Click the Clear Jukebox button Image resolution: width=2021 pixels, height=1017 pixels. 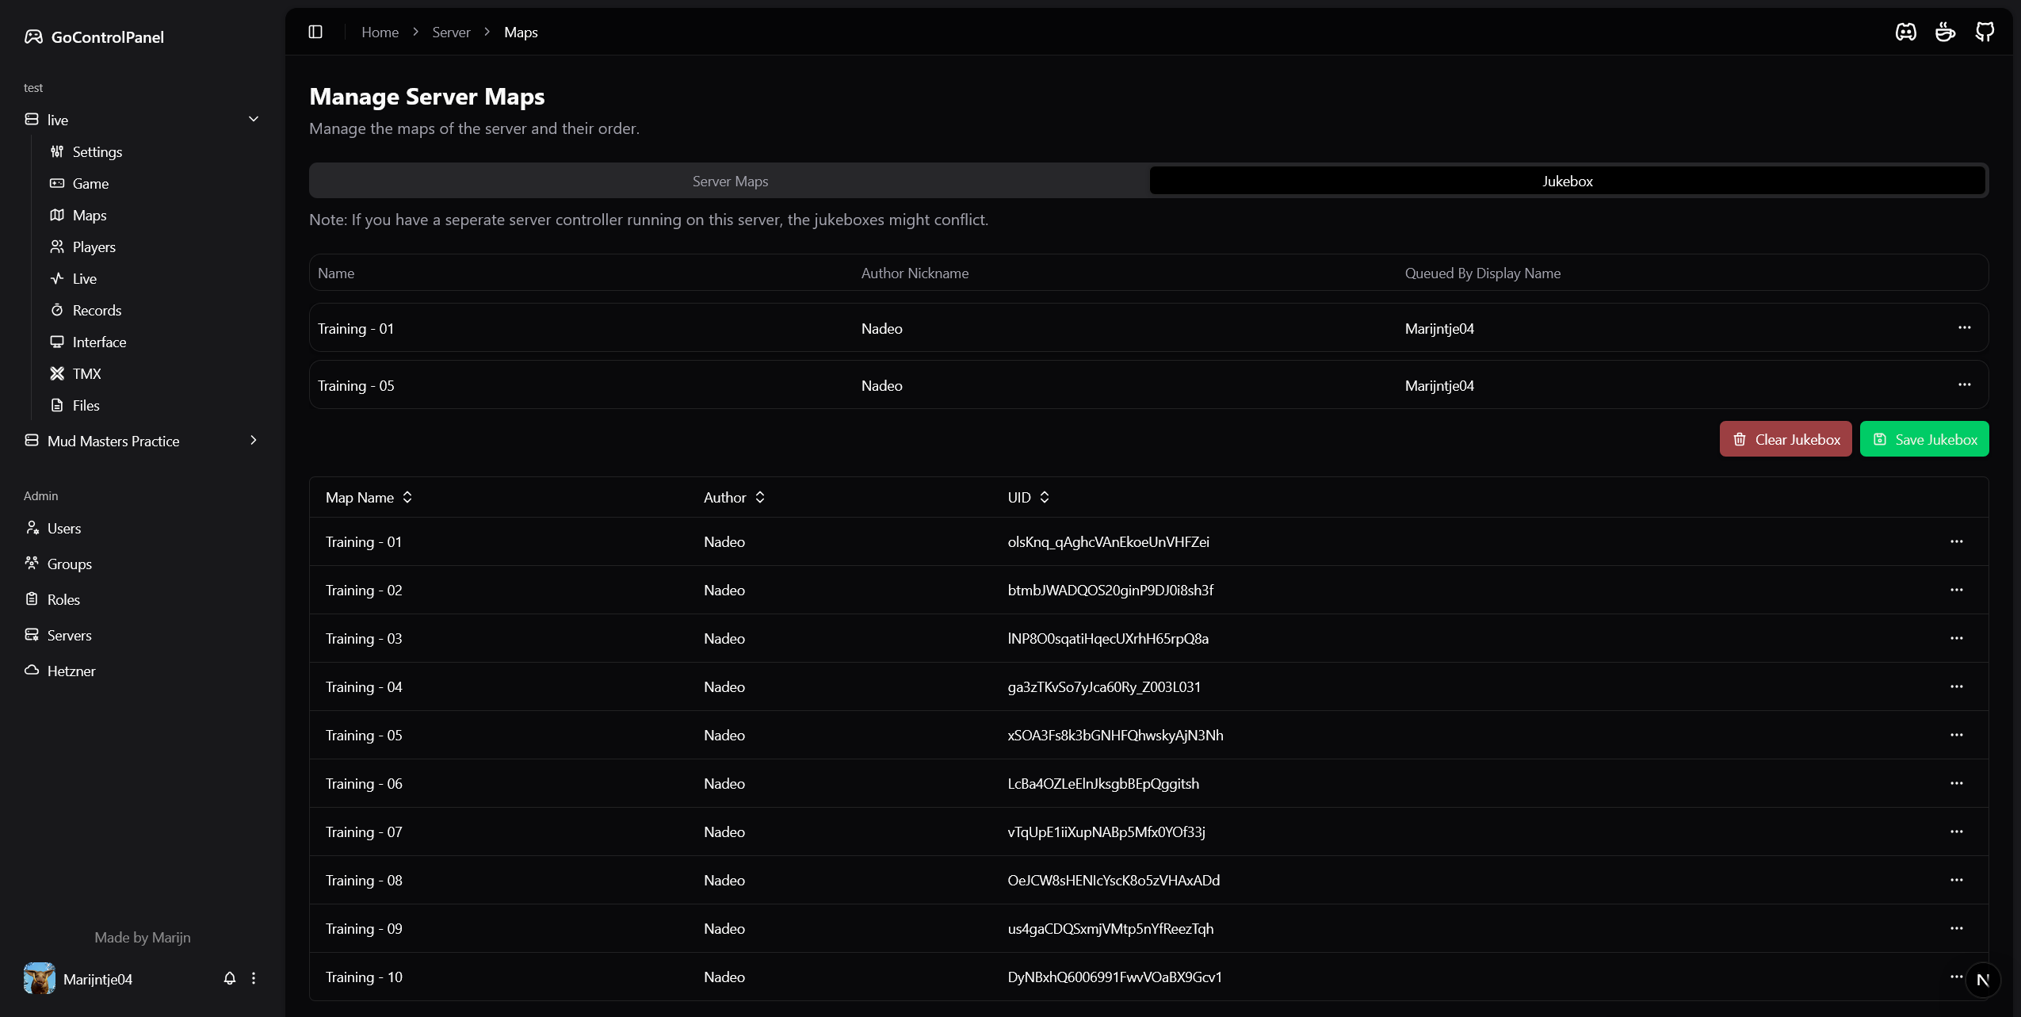[1785, 439]
